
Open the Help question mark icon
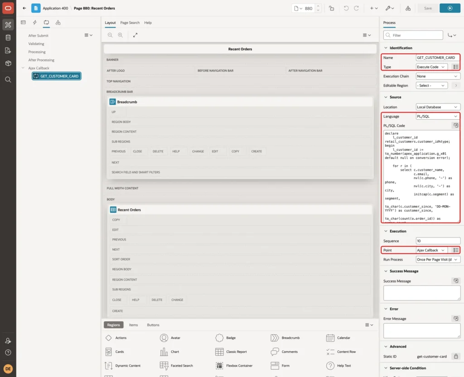[x=8, y=353]
